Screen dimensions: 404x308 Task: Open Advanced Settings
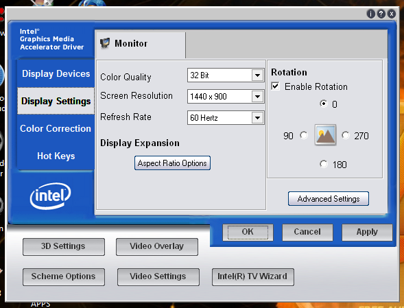click(x=329, y=199)
